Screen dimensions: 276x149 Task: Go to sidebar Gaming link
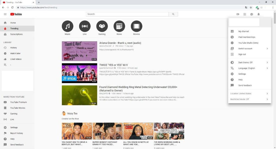coord(14,114)
